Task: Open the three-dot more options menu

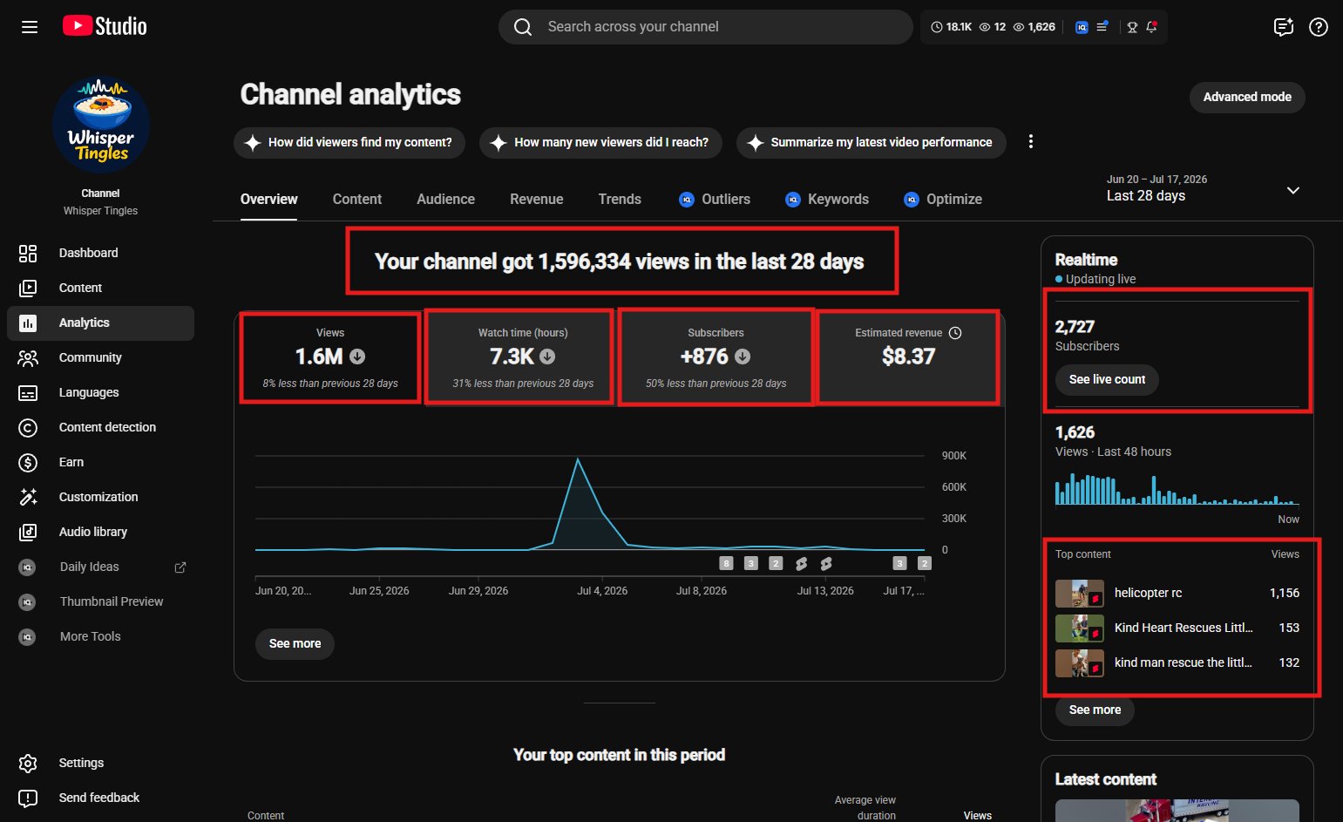Action: (1031, 141)
